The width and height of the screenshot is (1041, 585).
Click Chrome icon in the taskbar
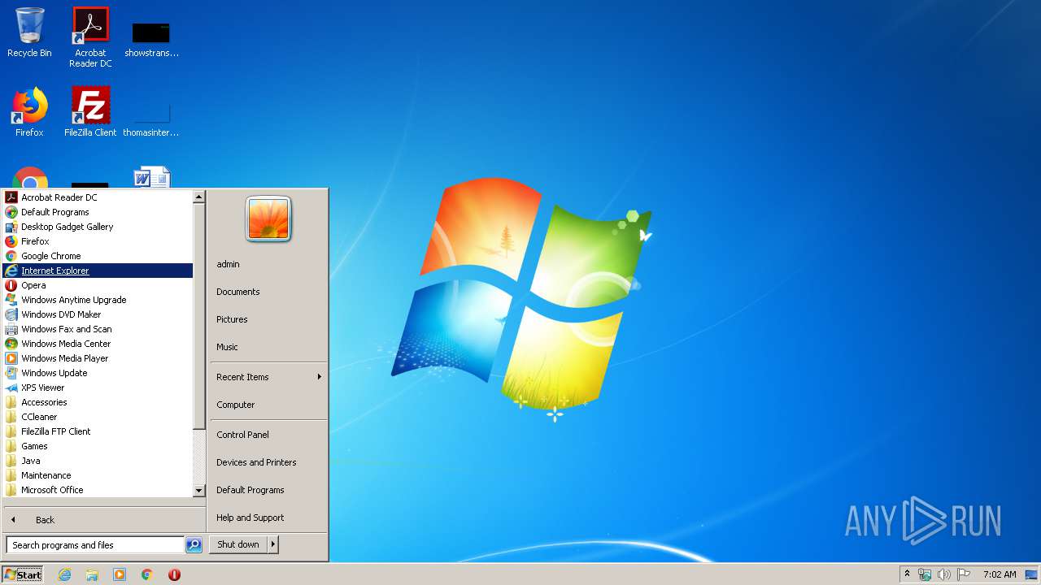click(147, 574)
